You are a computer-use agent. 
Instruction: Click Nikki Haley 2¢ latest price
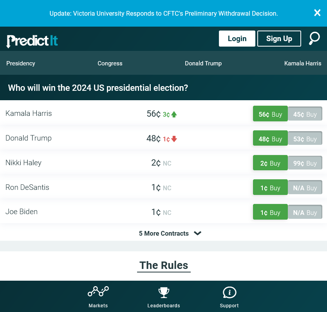tap(156, 163)
